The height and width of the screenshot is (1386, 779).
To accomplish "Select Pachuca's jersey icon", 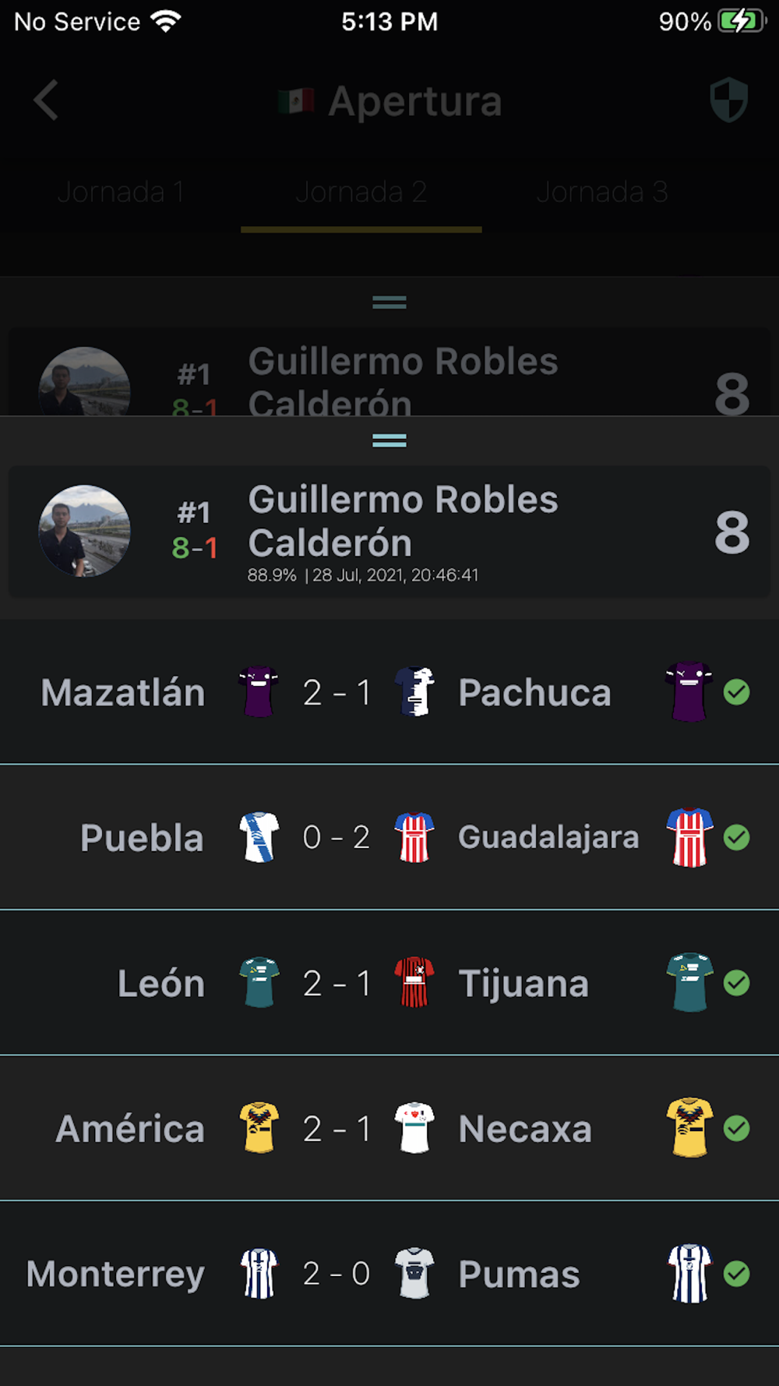I will (414, 691).
